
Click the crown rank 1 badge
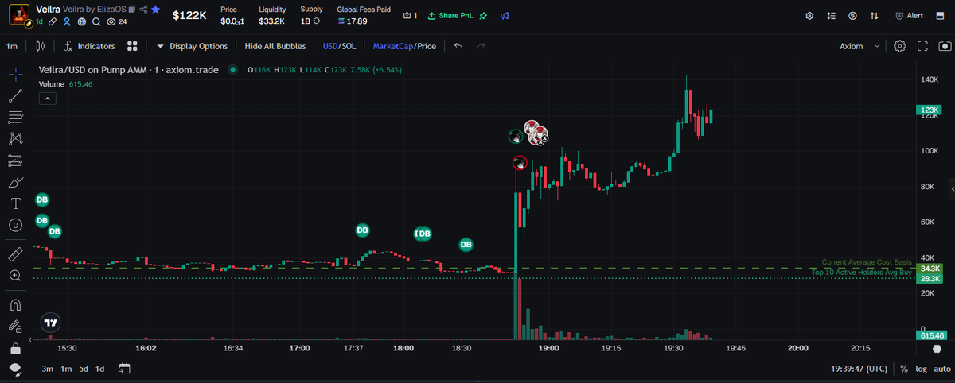pos(411,16)
